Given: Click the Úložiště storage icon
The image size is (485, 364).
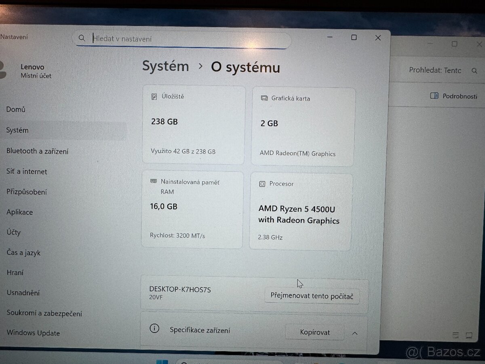Looking at the screenshot, I should [x=154, y=96].
